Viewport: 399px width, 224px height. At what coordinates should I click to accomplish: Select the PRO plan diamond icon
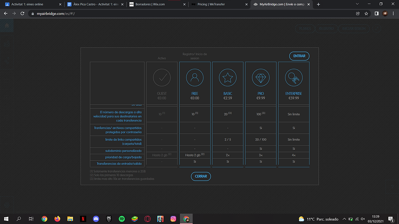coord(261,78)
